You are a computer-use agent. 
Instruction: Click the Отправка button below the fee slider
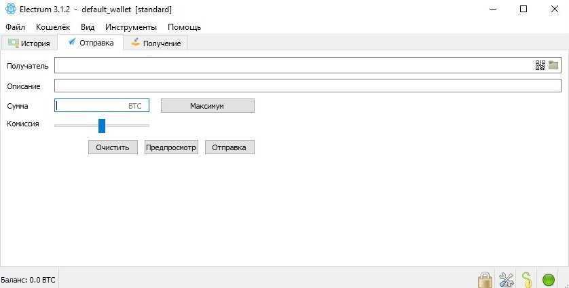pos(230,147)
